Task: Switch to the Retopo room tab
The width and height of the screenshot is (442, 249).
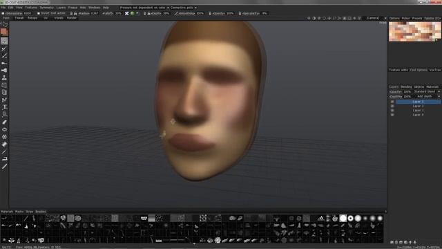Action: point(32,18)
